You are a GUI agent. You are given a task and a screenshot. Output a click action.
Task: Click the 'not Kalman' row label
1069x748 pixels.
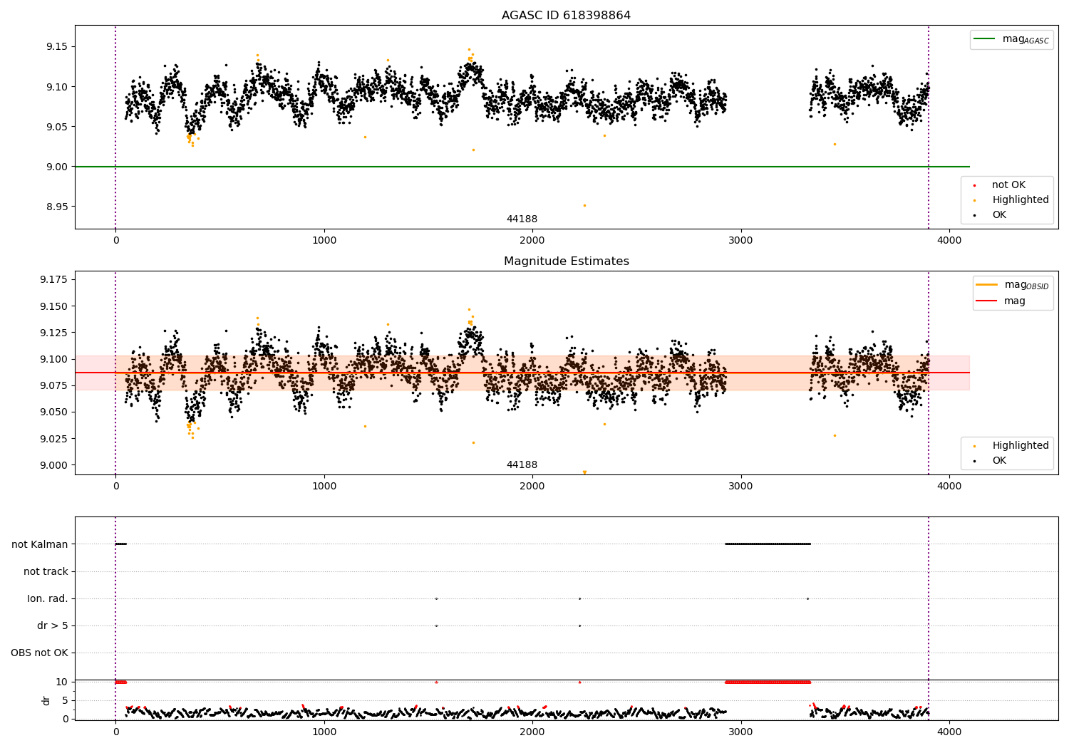(40, 545)
